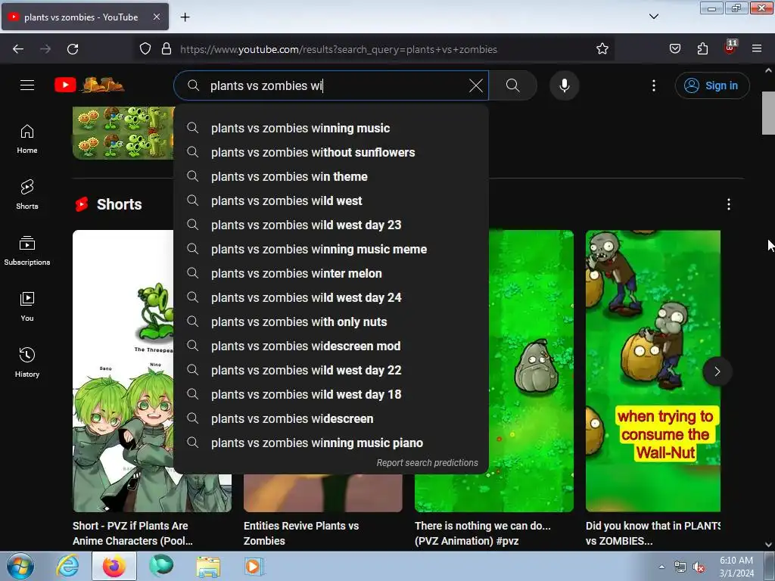Open the You section in sidebar

tap(27, 306)
